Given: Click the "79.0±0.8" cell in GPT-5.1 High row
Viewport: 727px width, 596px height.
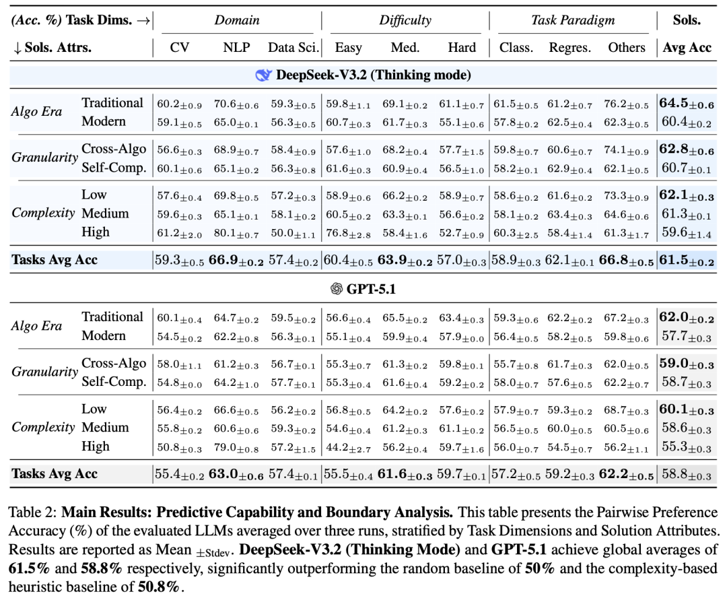Looking at the screenshot, I should coord(236,446).
